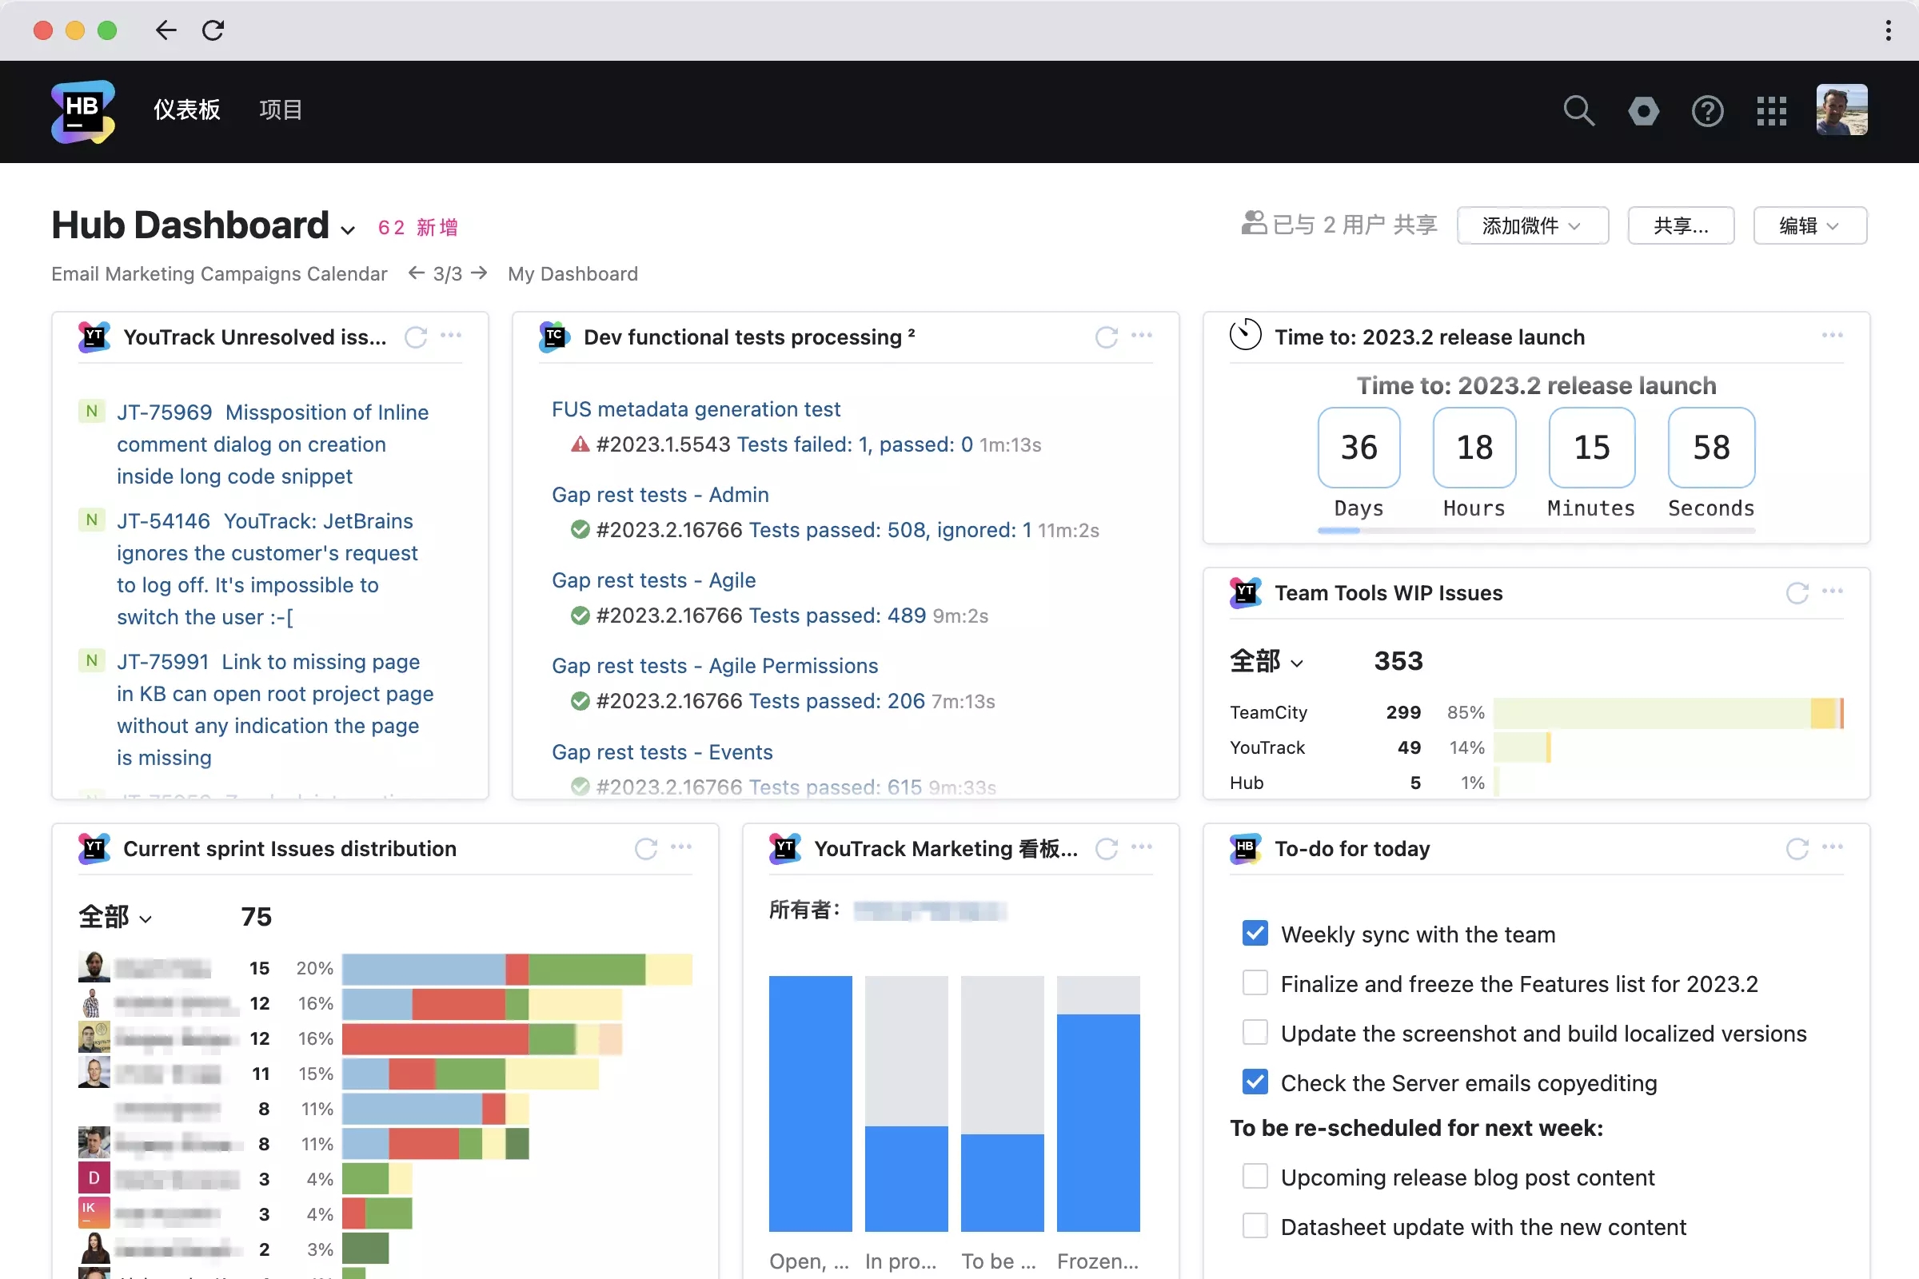Open the services grid icon
1919x1279 pixels.
[x=1770, y=111]
